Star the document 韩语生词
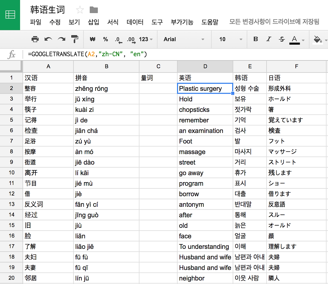Screen dimensions: 328x284 tap(80, 10)
